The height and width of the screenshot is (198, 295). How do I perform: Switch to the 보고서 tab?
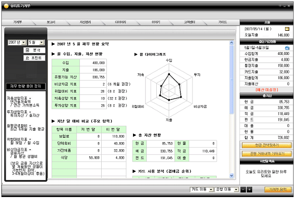coord(51,22)
